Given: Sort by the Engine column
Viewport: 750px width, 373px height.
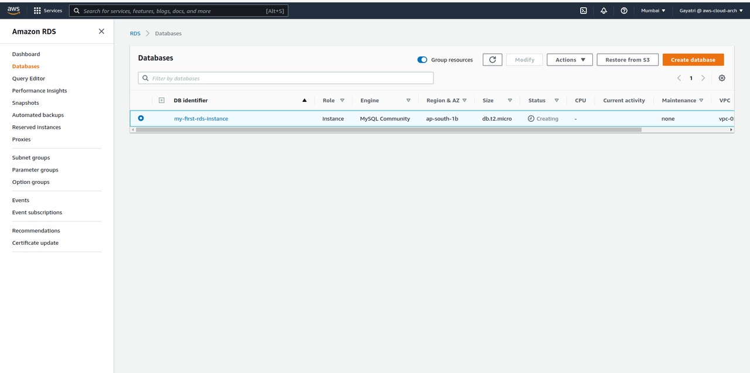Looking at the screenshot, I should tap(408, 100).
